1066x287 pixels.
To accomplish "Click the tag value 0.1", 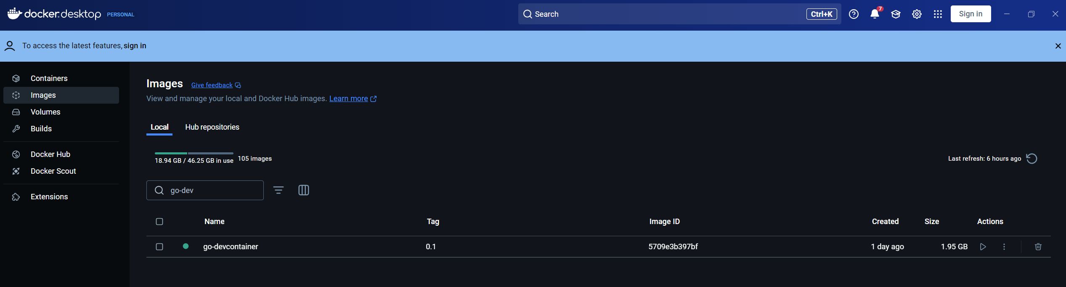I will [x=431, y=247].
